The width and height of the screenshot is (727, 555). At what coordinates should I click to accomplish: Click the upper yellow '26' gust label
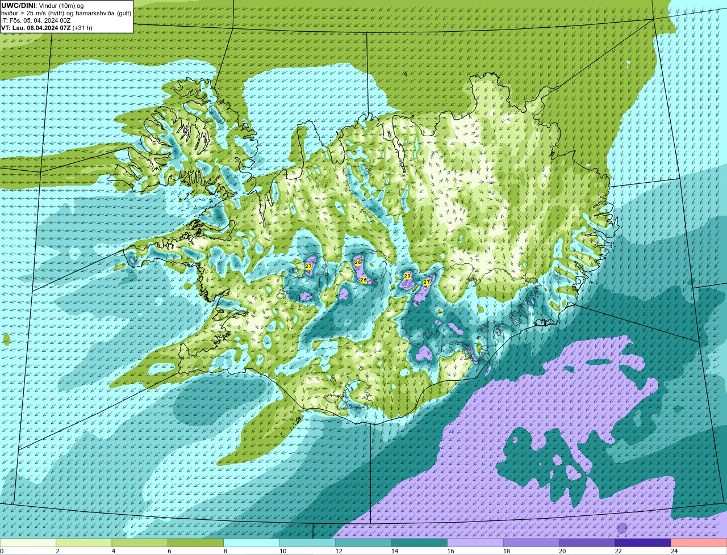[x=358, y=263]
